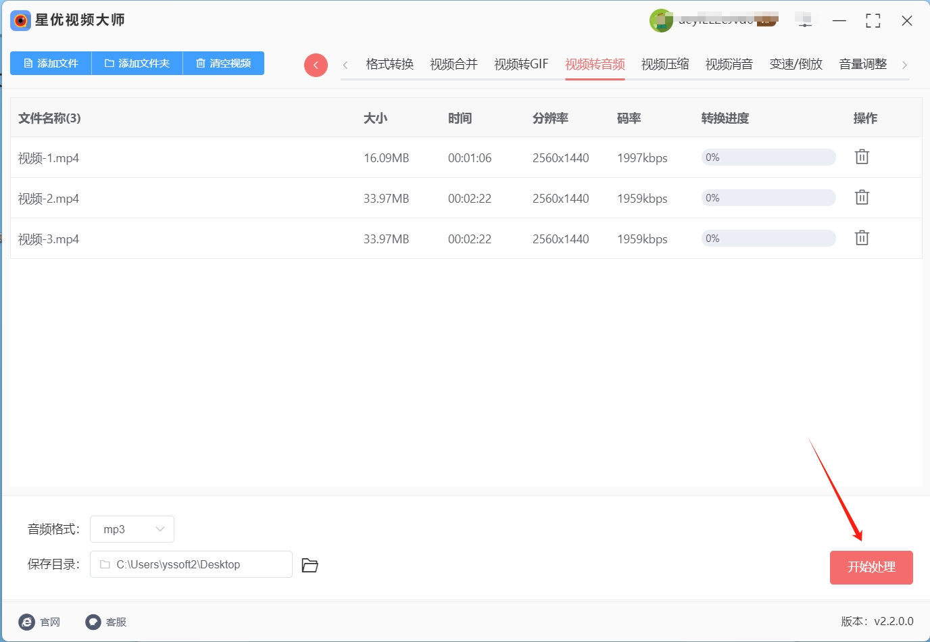Click the 1997kbps bitrate cell
Image resolution: width=930 pixels, height=642 pixels.
(642, 158)
